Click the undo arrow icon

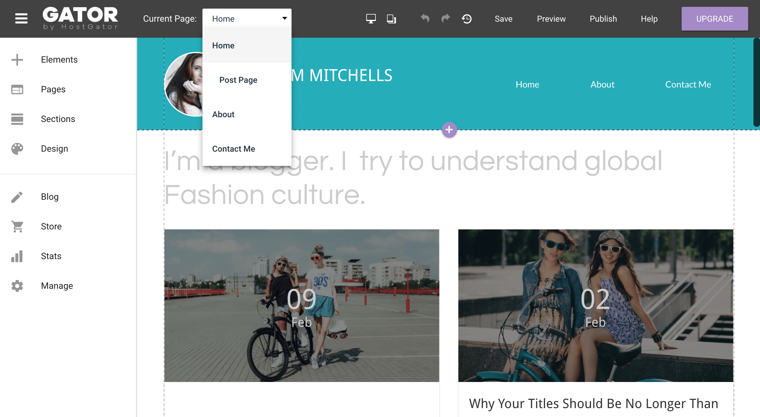pos(425,18)
